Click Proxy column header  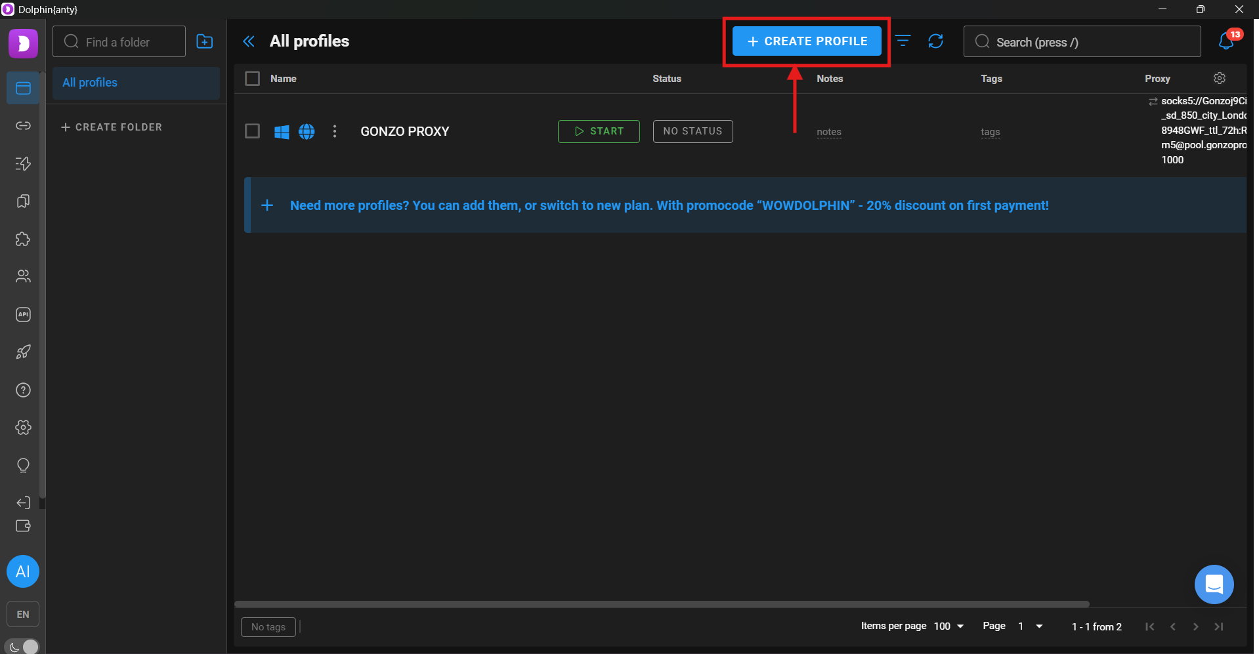pos(1158,79)
